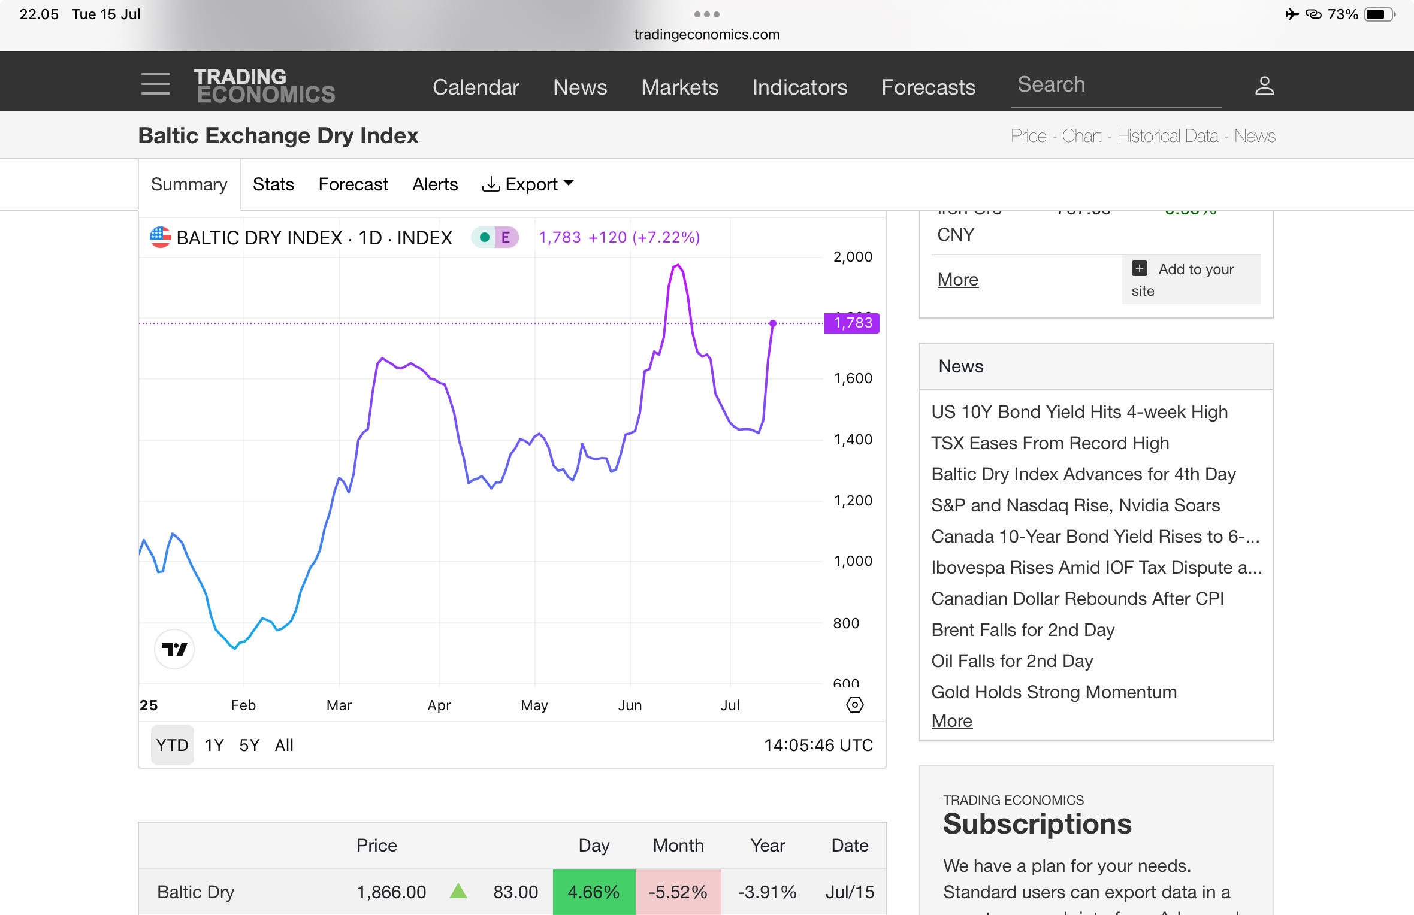Click the TradingView logo on chart
The image size is (1414, 915).
(174, 649)
